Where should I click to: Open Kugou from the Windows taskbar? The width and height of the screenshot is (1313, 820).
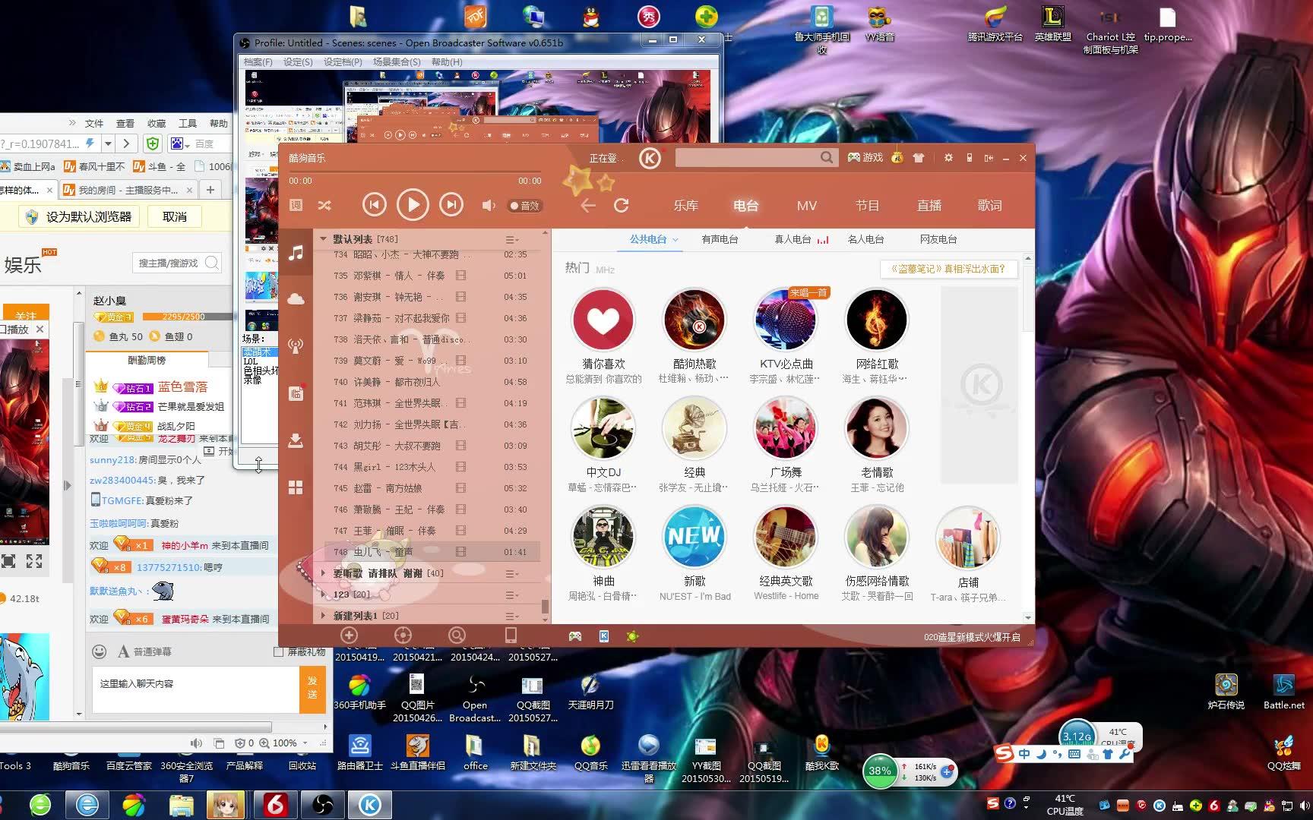[x=370, y=804]
